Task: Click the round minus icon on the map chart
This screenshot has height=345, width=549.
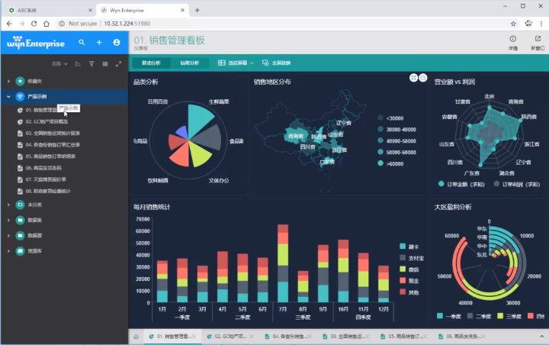Action: [423, 78]
